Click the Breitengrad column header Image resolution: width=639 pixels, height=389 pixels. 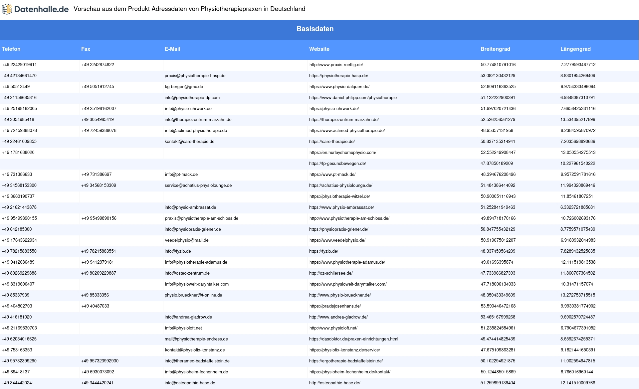click(x=495, y=49)
